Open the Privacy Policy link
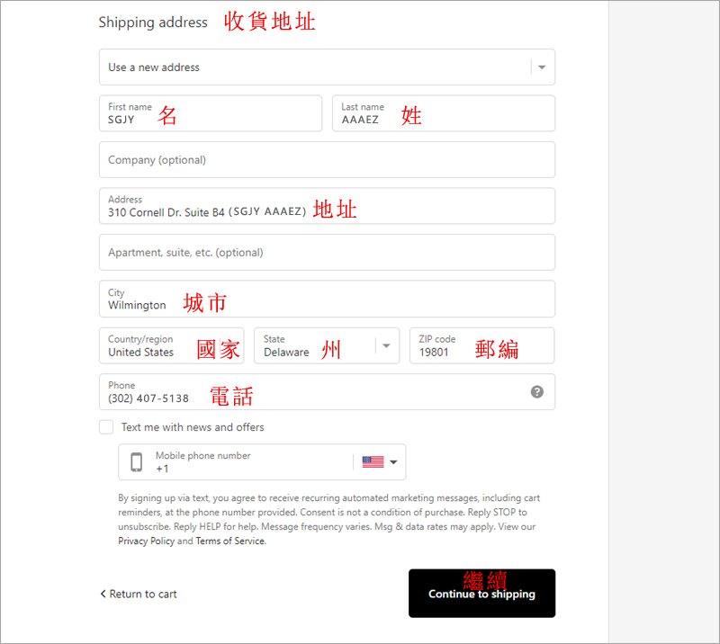720x644 pixels. coord(146,541)
